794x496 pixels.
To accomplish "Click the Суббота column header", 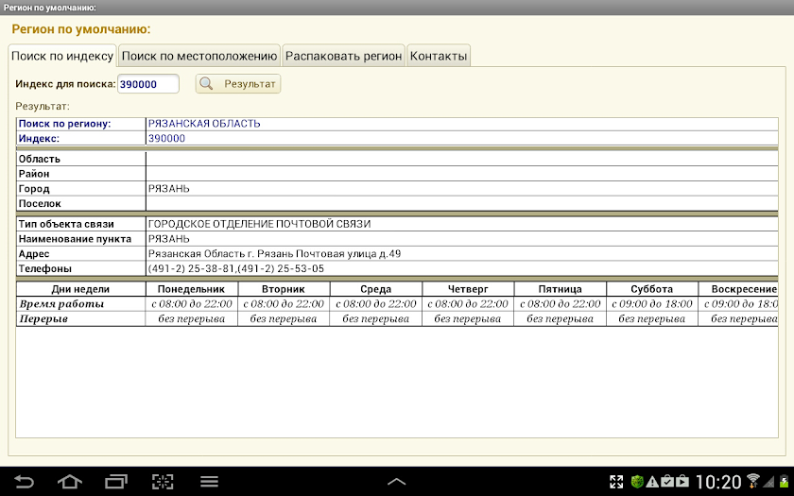I will [x=651, y=289].
